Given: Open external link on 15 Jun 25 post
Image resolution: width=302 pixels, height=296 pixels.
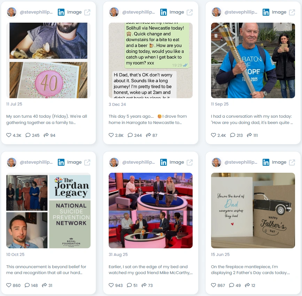Looking at the screenshot, I should point(292,162).
